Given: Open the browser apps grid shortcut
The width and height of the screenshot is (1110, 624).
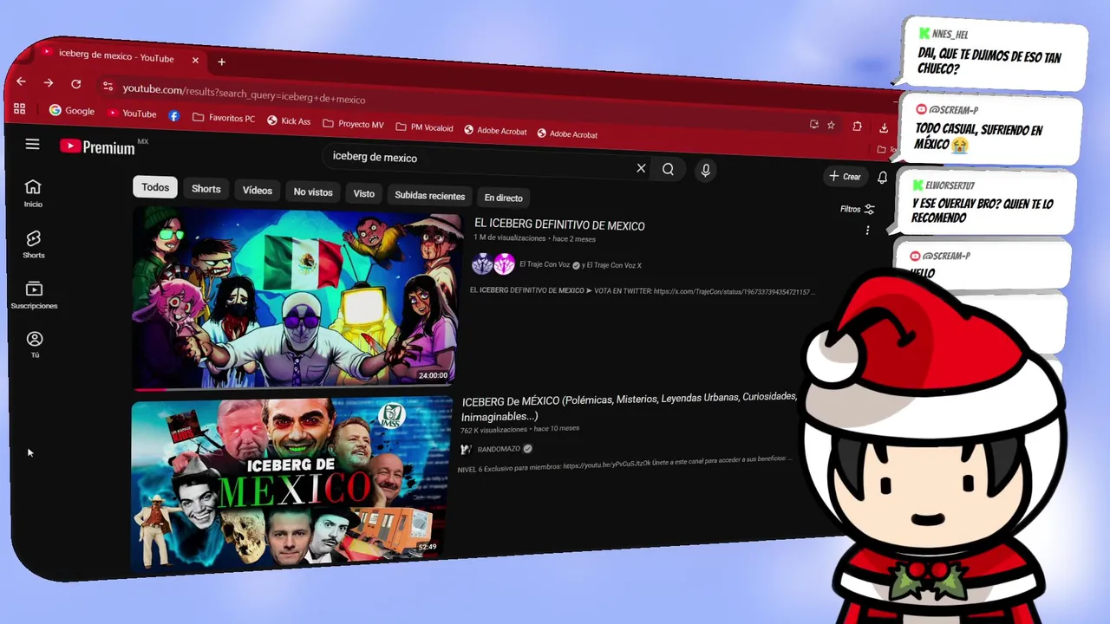Looking at the screenshot, I should pos(19,108).
